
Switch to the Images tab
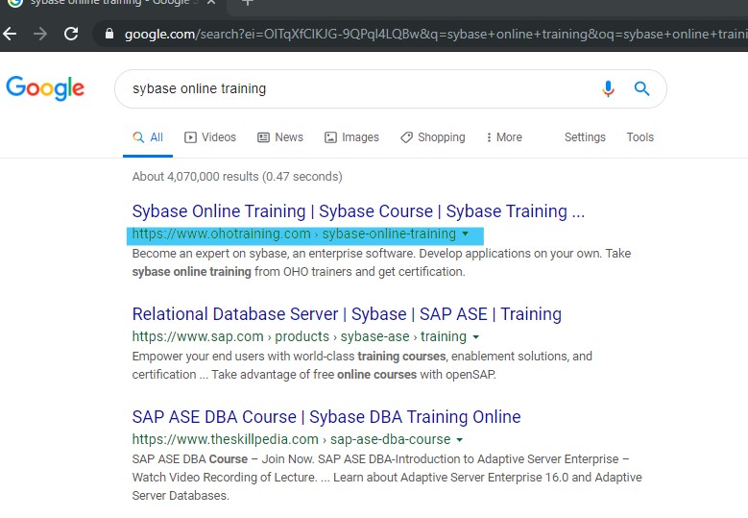coord(351,137)
